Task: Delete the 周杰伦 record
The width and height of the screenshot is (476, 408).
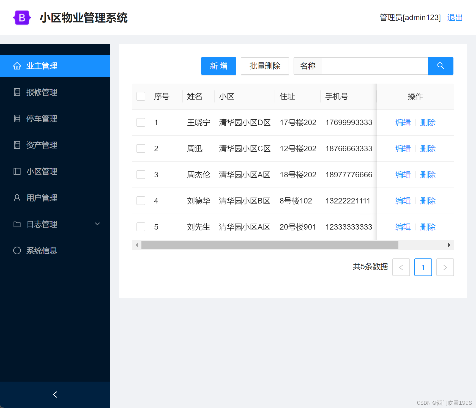Action: click(x=428, y=175)
